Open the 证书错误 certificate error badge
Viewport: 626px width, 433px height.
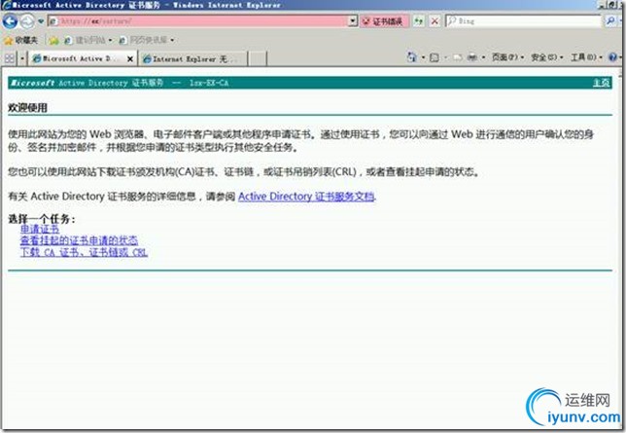click(384, 21)
